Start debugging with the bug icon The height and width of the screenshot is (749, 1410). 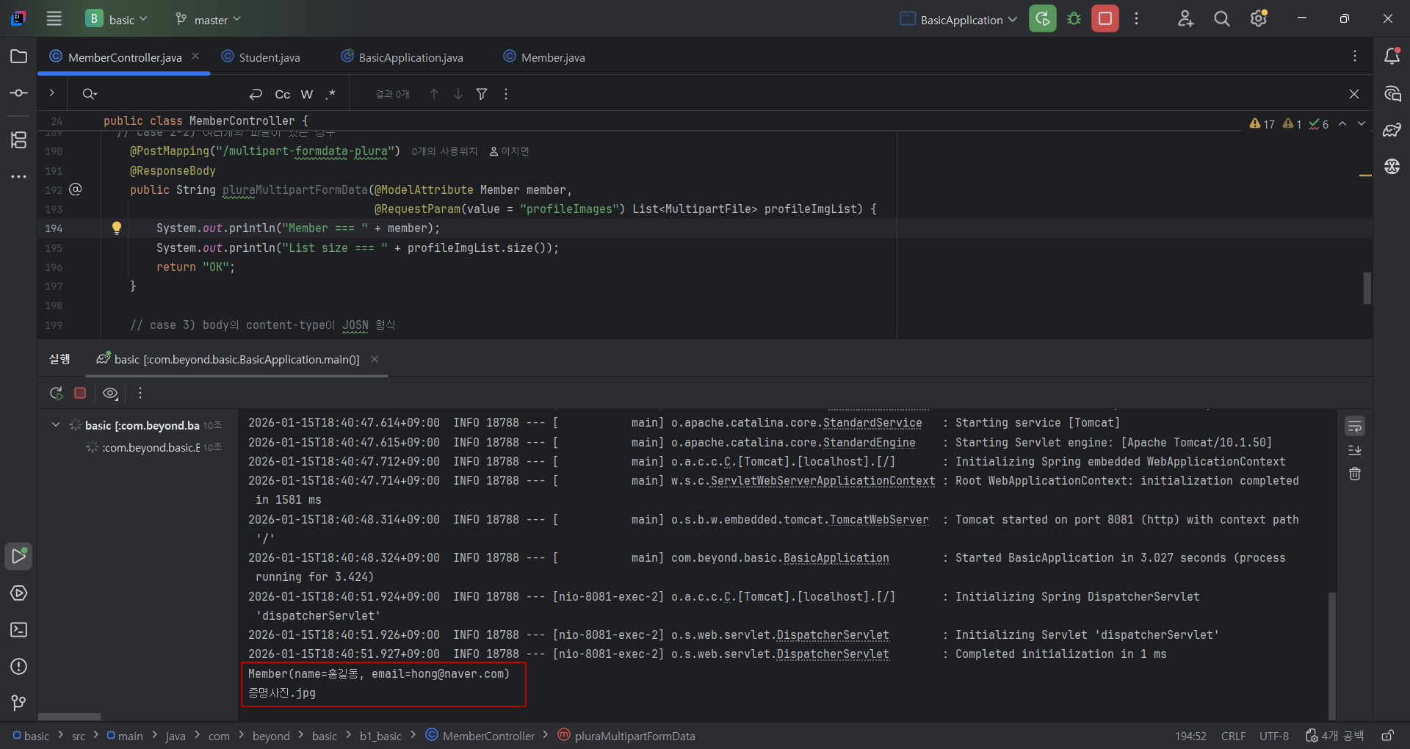point(1074,19)
